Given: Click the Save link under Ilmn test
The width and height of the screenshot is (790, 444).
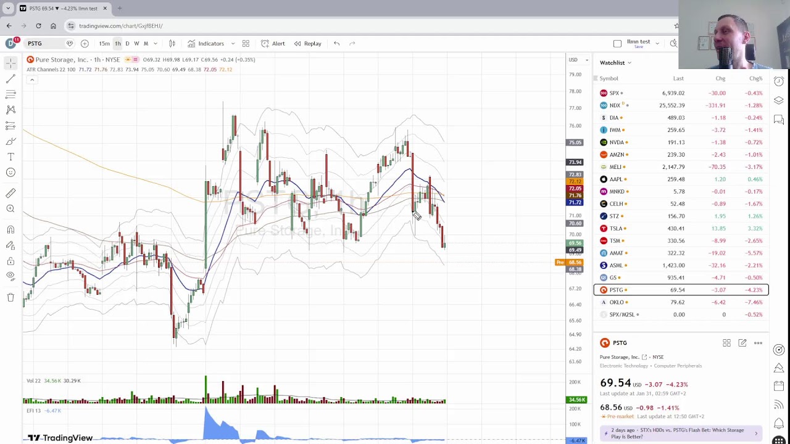Looking at the screenshot, I should tap(638, 47).
